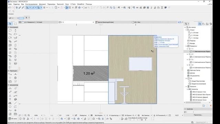Select the Column tool in toolbox
This screenshot has width=220, height=124.
(15, 31)
